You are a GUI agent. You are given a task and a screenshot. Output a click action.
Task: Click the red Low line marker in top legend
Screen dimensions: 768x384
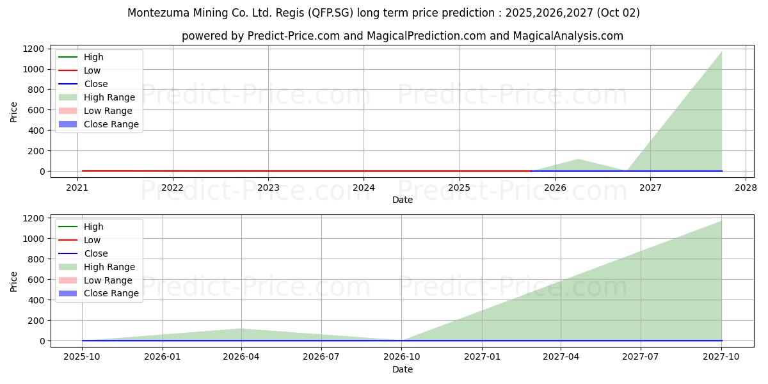pos(67,70)
